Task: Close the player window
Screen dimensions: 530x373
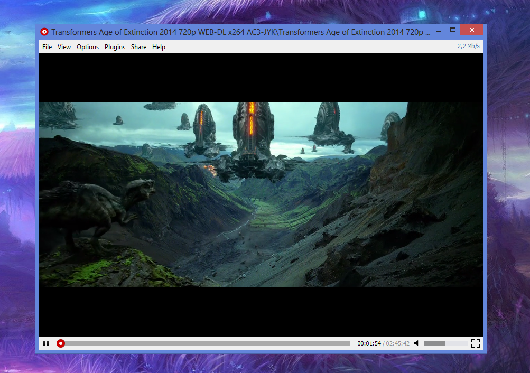Action: coord(471,30)
